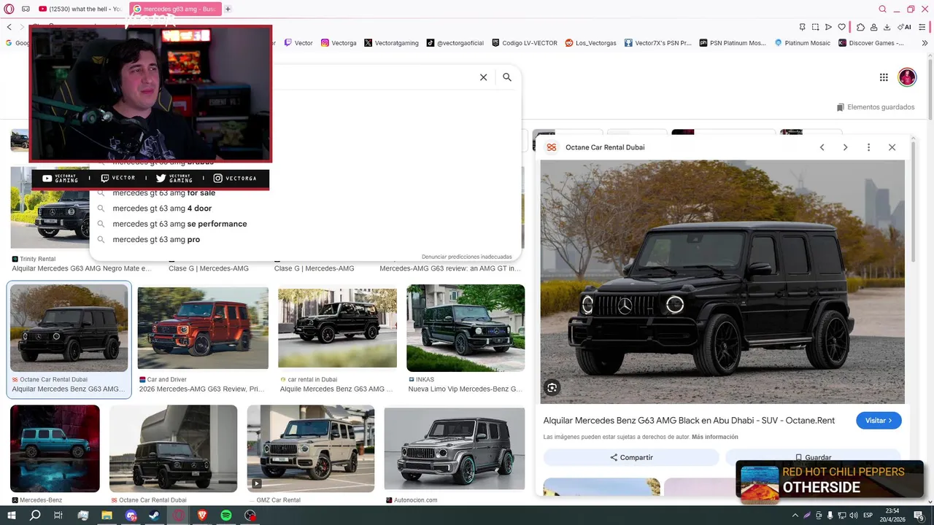The width and height of the screenshot is (934, 525).
Task: Open the Windows notification center
Action: point(920,516)
